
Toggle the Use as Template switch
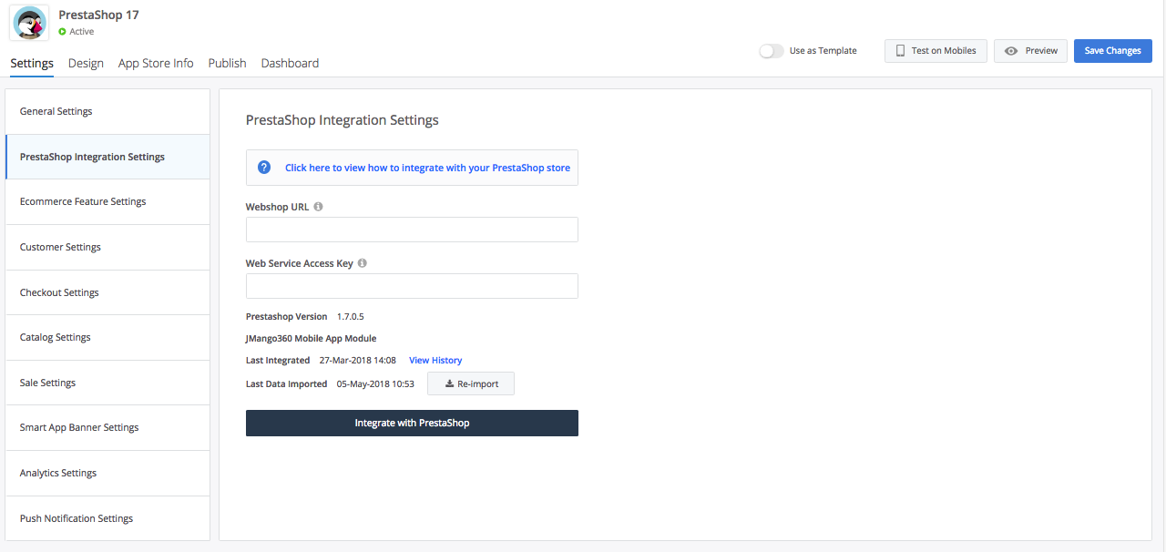tap(772, 51)
